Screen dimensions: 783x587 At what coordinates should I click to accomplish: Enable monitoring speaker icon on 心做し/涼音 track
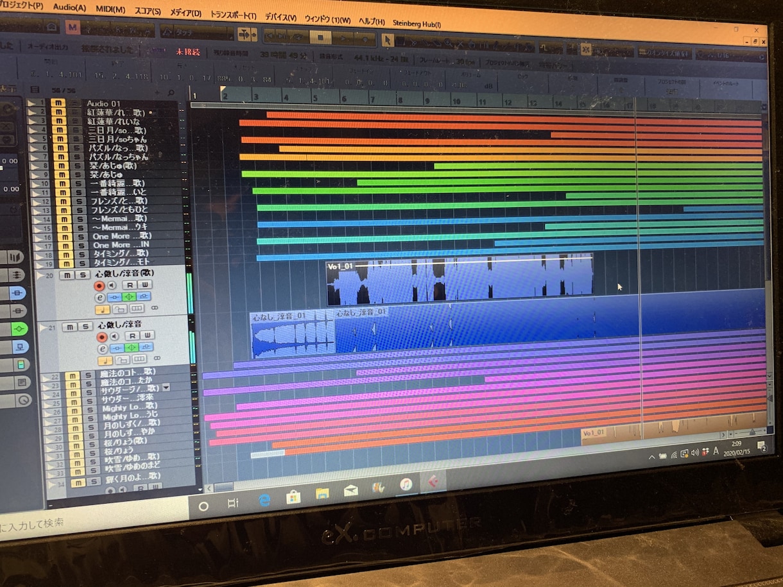pos(114,337)
